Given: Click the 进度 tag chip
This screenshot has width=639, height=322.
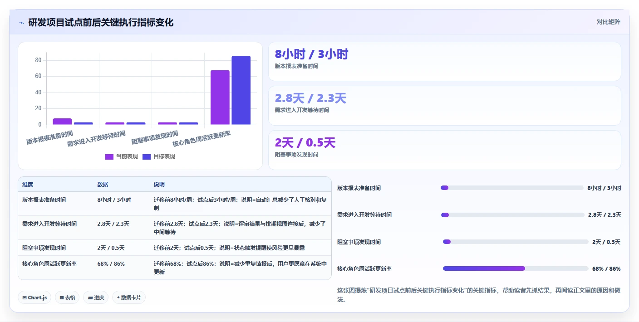Looking at the screenshot, I should pos(96,298).
